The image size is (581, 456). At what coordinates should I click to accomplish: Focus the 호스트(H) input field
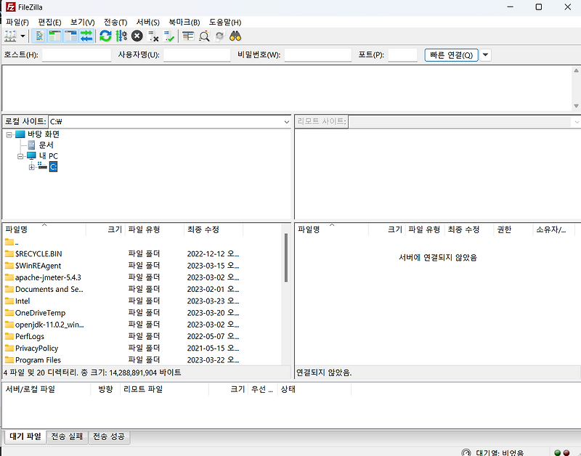(76, 55)
